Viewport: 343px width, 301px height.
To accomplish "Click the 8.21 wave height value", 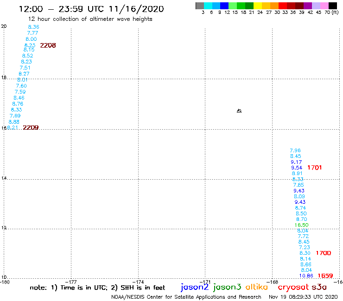I will coord(13,127).
